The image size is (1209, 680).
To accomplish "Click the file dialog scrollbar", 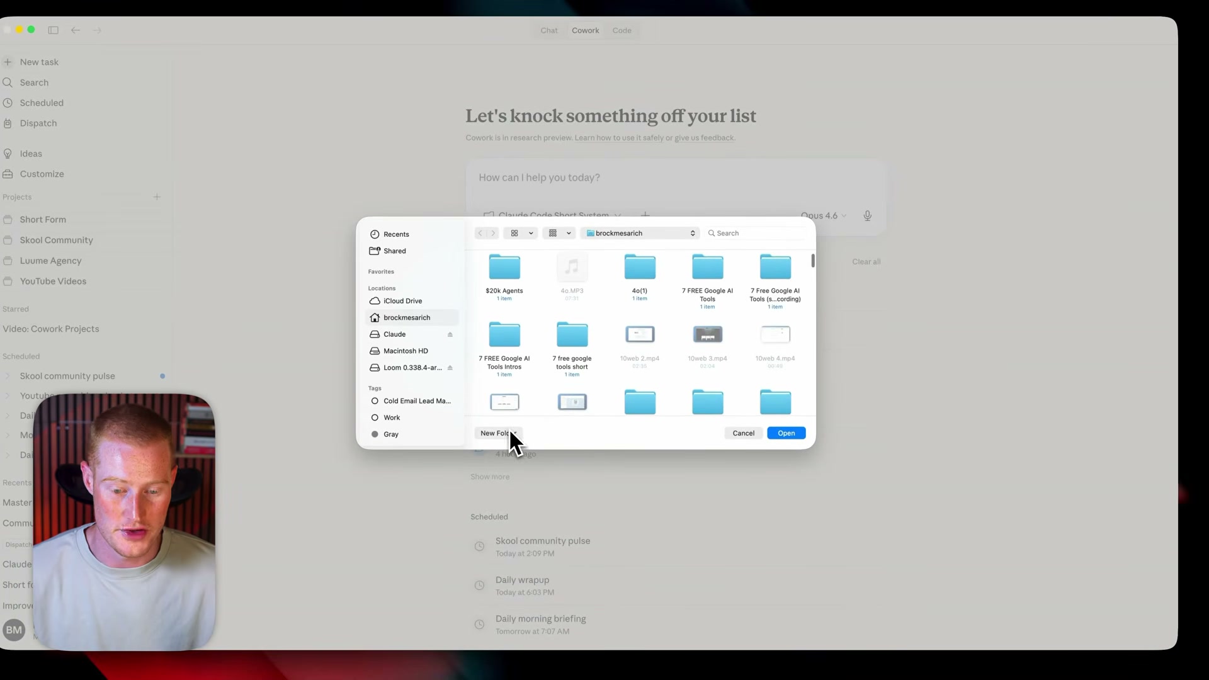I will pyautogui.click(x=813, y=261).
